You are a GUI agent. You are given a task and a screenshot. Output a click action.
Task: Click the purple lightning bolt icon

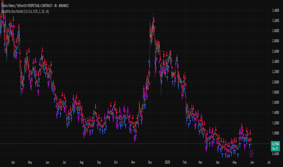(251, 153)
